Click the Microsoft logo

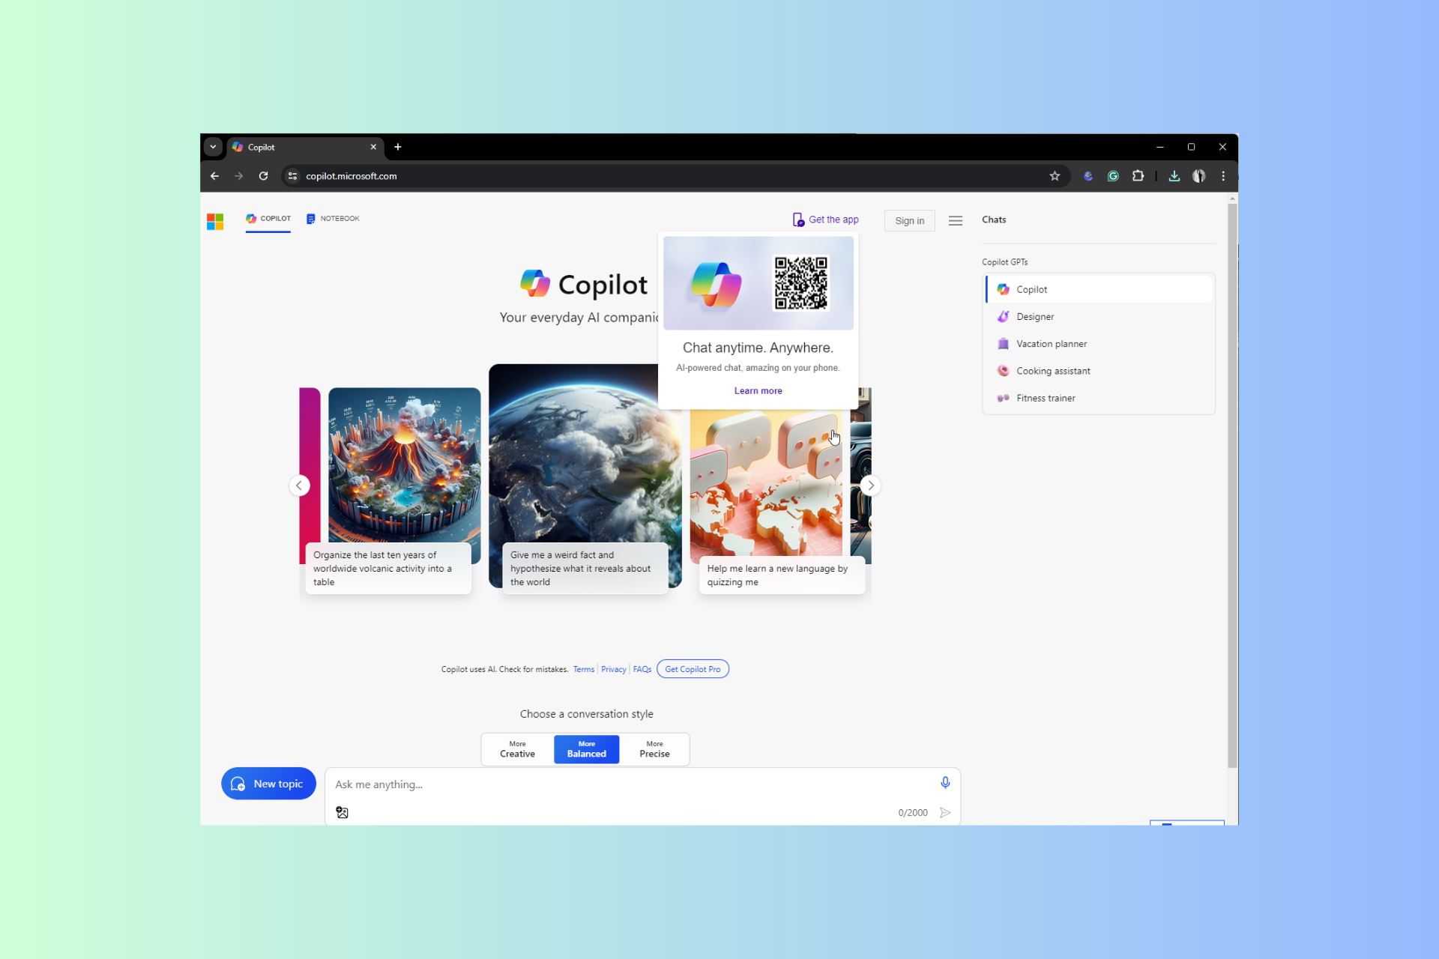tap(215, 221)
